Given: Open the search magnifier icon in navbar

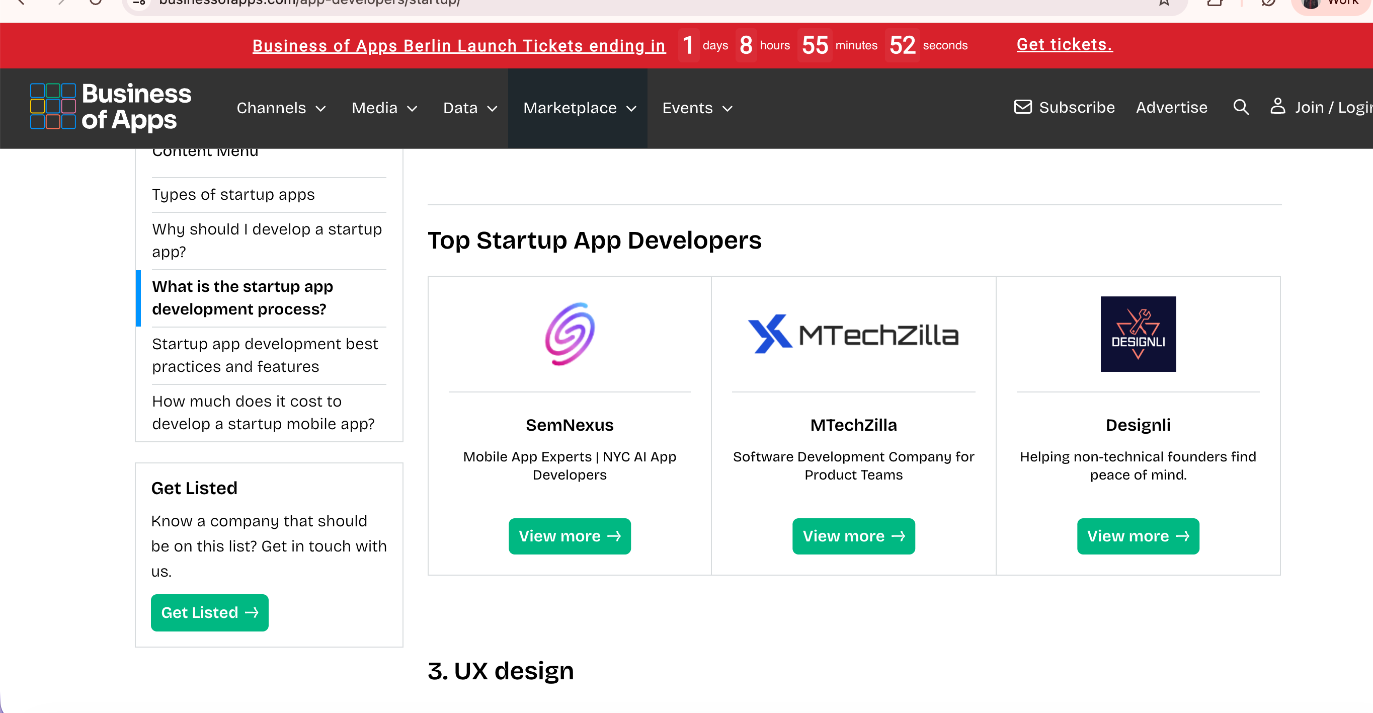Looking at the screenshot, I should (1241, 108).
